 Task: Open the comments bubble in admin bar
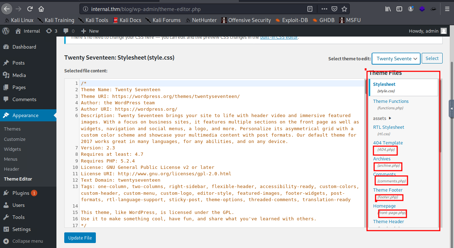(x=69, y=31)
